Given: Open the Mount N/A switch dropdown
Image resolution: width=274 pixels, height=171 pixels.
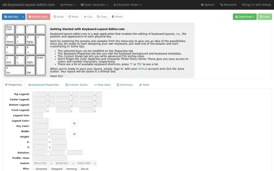Looking at the screenshot, I should (x=43, y=163).
